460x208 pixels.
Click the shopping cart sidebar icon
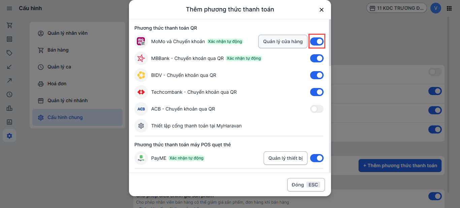pyautogui.click(x=9, y=25)
